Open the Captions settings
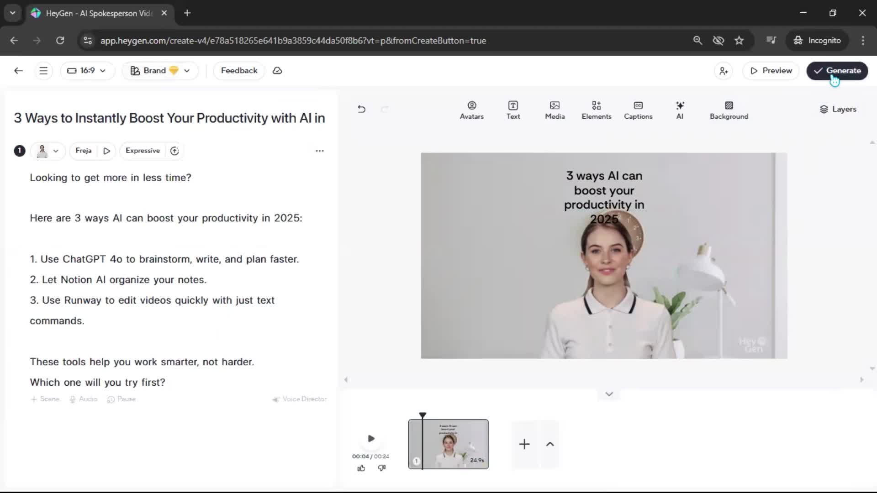The height and width of the screenshot is (493, 877). tap(638, 110)
